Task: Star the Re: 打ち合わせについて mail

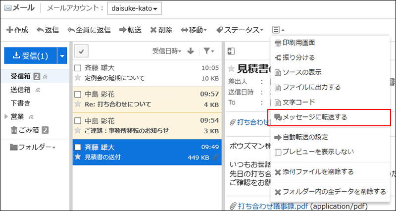Action: coord(78,104)
